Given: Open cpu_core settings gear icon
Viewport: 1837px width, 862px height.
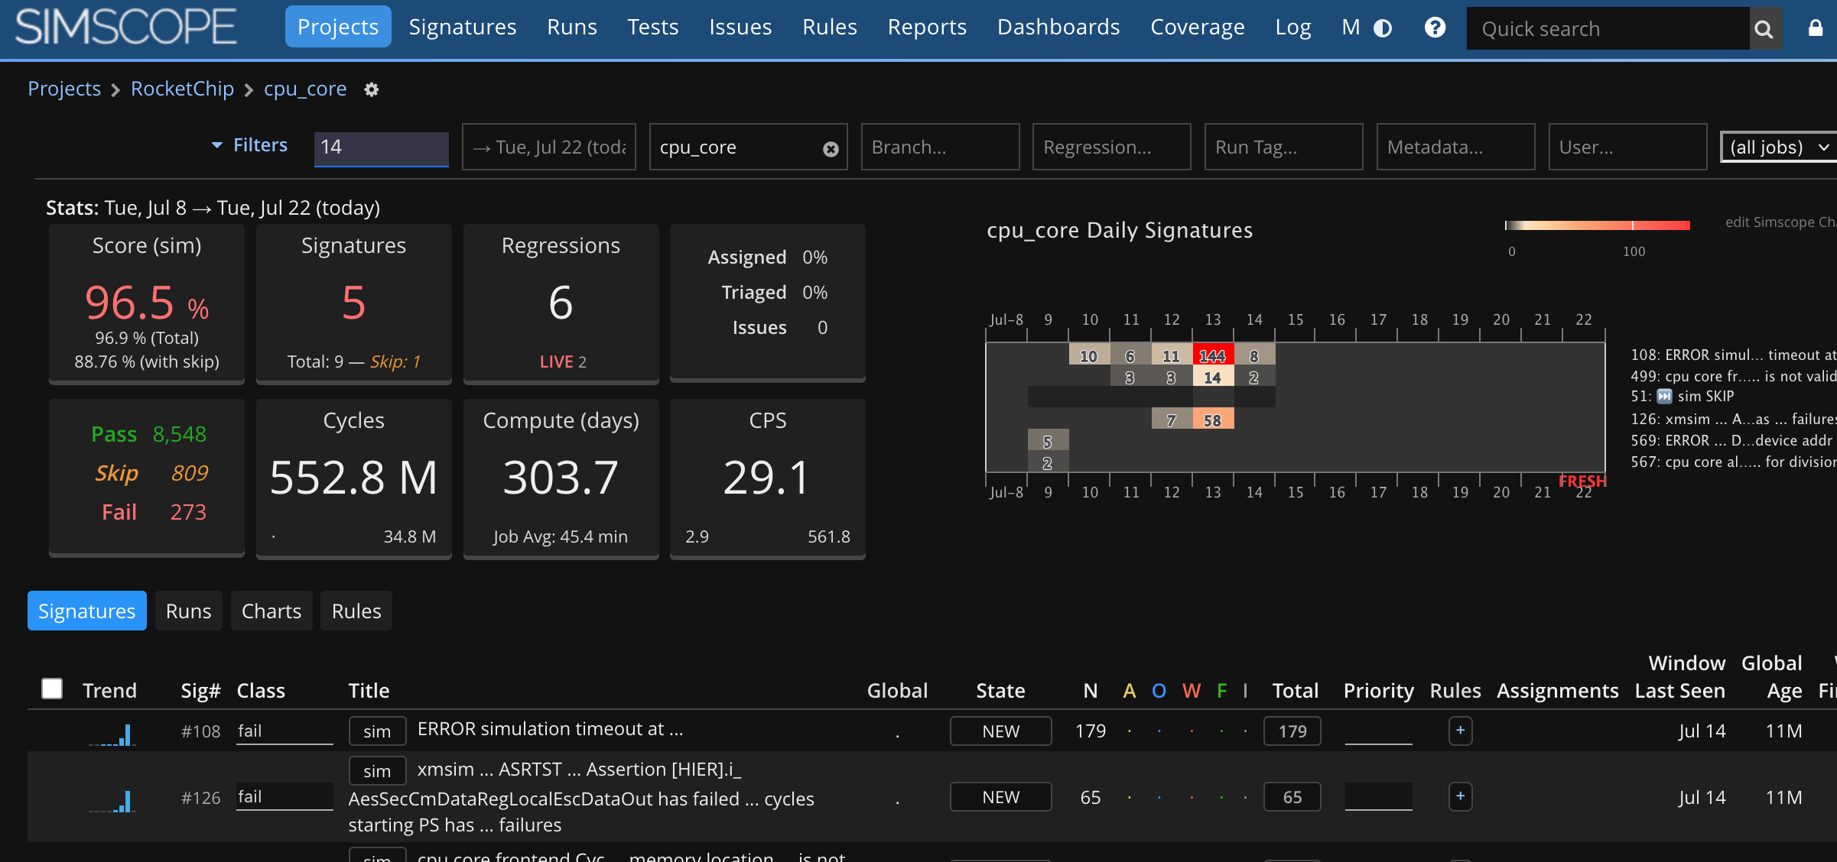Looking at the screenshot, I should 372,89.
